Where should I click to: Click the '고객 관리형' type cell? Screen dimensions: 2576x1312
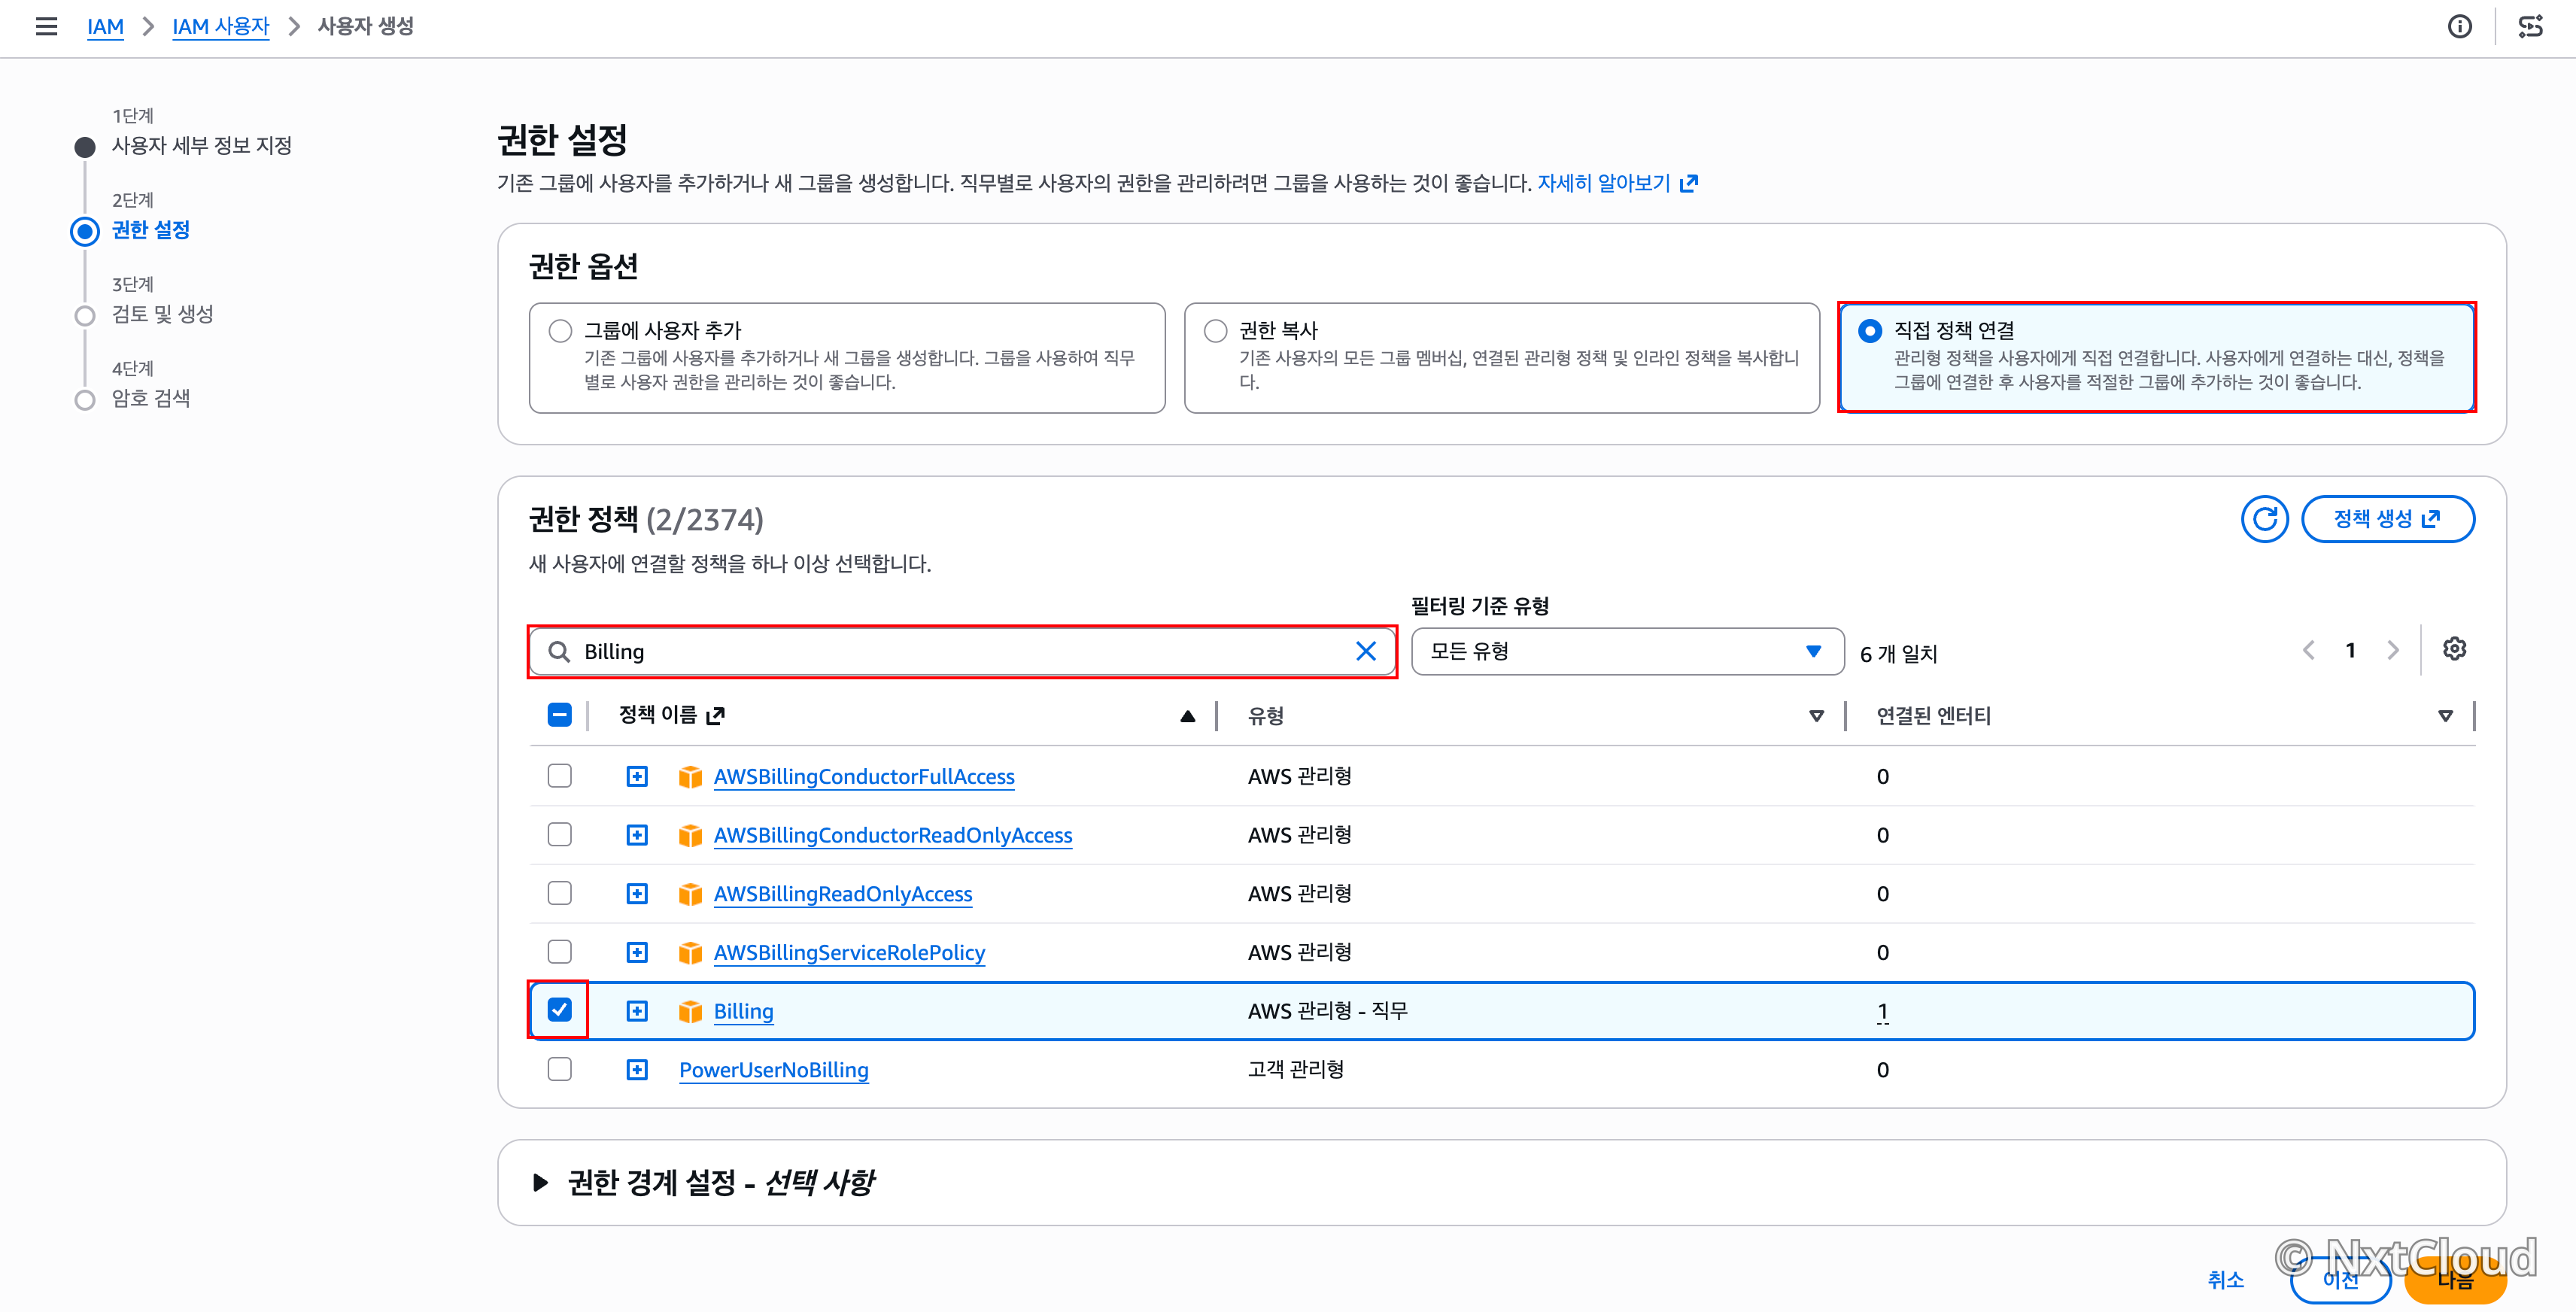1295,1070
